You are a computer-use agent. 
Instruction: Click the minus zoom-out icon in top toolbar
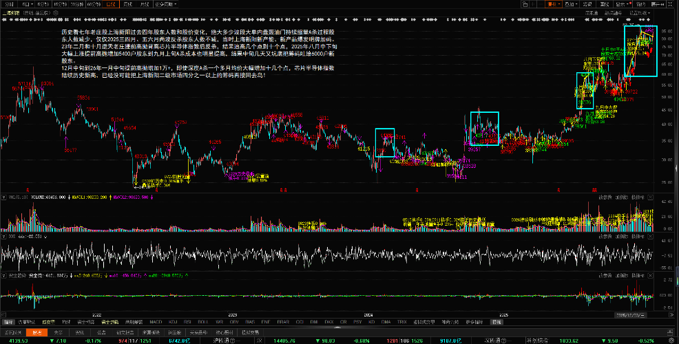click(541, 4)
